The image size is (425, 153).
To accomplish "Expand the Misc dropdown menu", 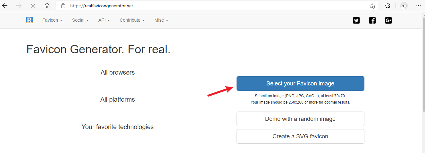I will click(x=161, y=20).
